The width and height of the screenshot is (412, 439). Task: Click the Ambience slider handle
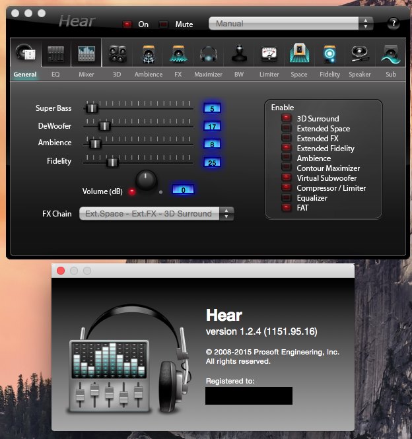[x=95, y=144]
